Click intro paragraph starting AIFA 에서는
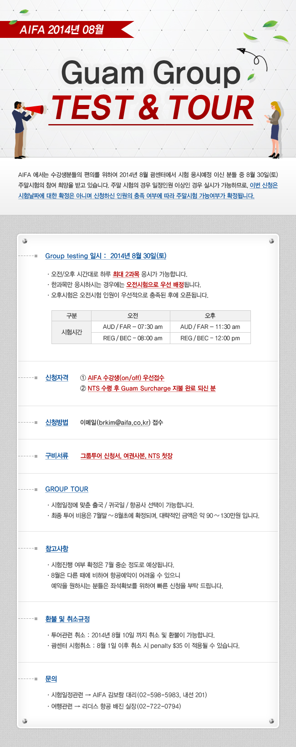The image size is (296, 747). click(148, 185)
